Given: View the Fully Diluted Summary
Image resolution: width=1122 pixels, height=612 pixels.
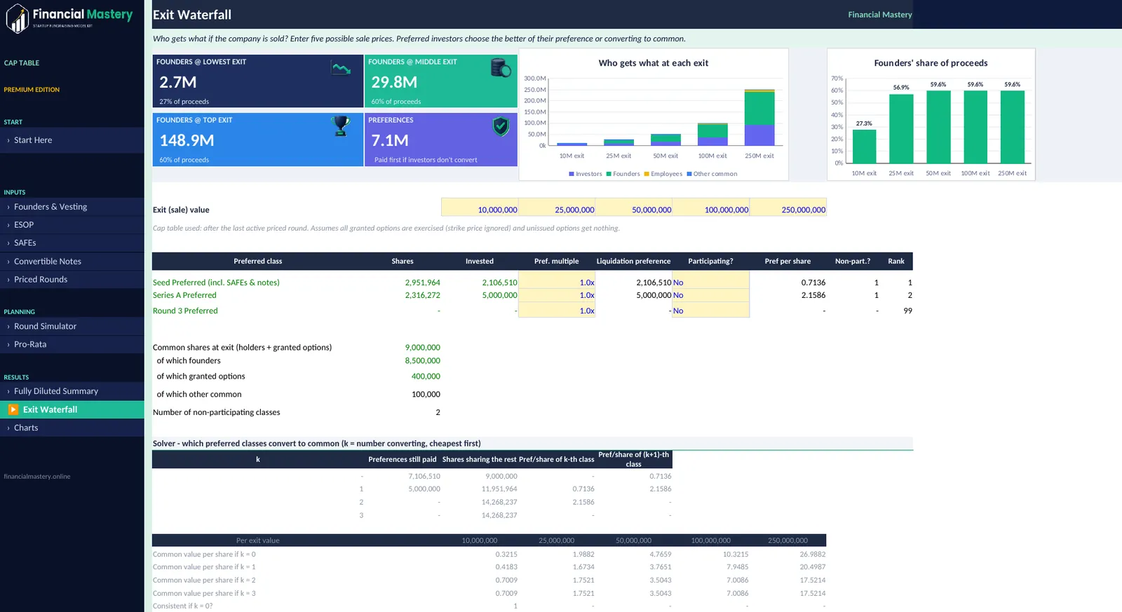Looking at the screenshot, I should click(72, 391).
